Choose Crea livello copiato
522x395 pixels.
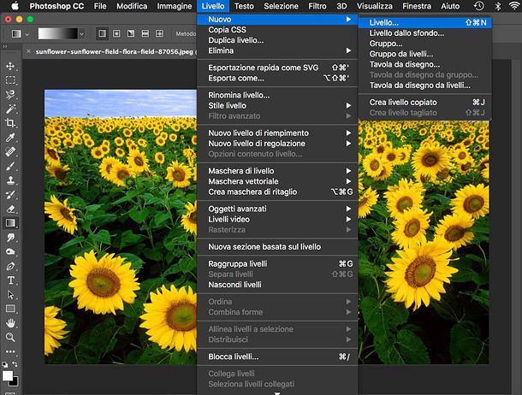click(x=424, y=102)
